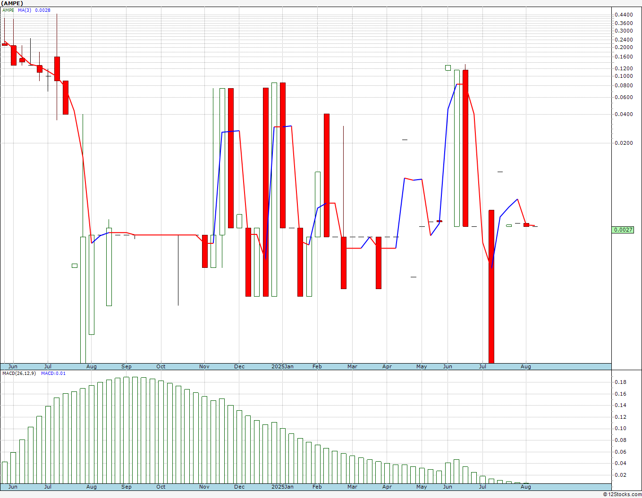Open the 12Stocks.com watermark link

(622, 494)
